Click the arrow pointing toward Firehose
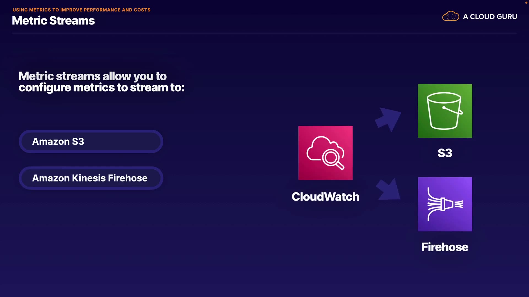Image resolution: width=529 pixels, height=297 pixels. coord(388,190)
